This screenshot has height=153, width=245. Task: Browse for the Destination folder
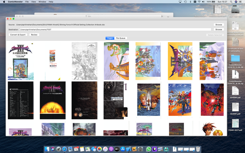coord(219,29)
